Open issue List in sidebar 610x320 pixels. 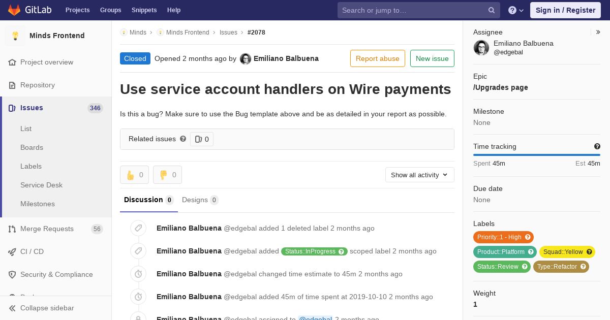tap(26, 129)
